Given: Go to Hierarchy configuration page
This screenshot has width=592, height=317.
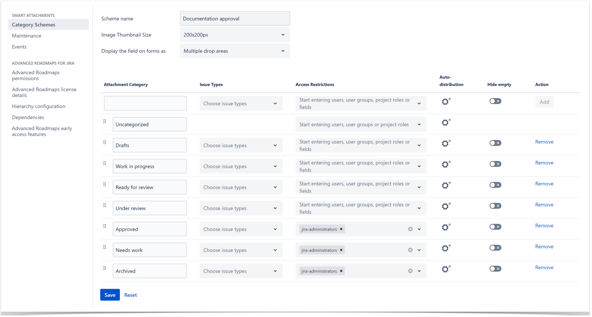Looking at the screenshot, I should [x=38, y=106].
